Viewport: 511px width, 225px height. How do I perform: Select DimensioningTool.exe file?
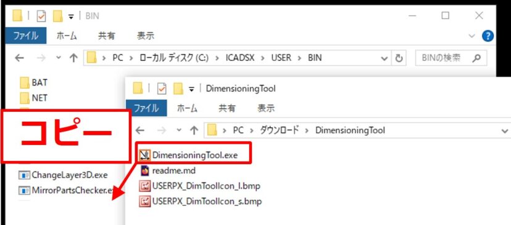(188, 155)
